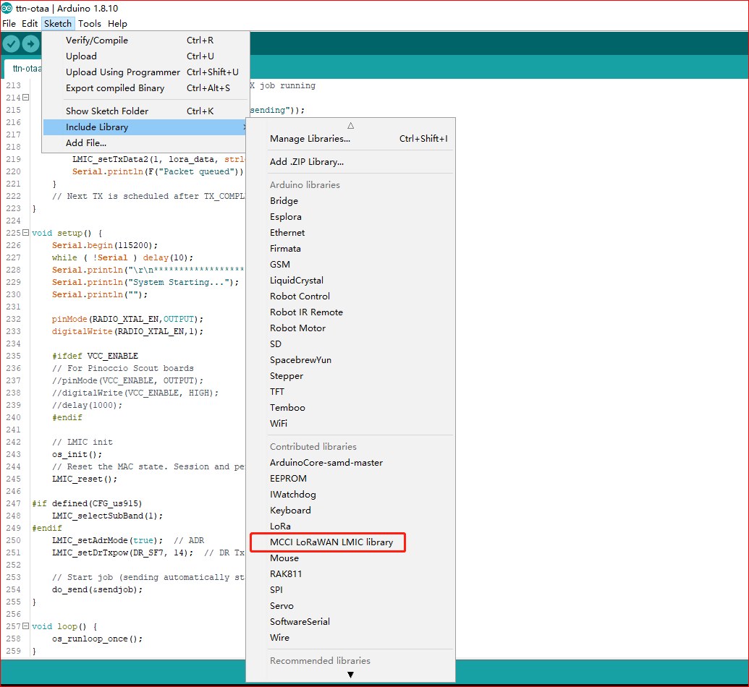Choose Export compiled Binary
The image size is (749, 687).
pyautogui.click(x=145, y=88)
